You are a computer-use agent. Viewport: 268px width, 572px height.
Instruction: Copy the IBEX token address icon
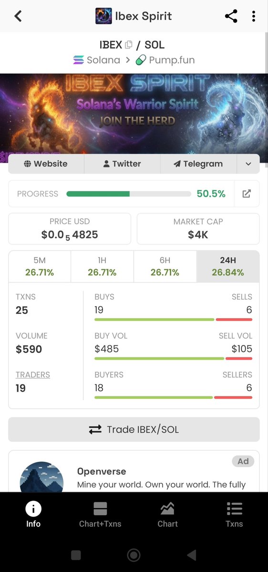128,45
